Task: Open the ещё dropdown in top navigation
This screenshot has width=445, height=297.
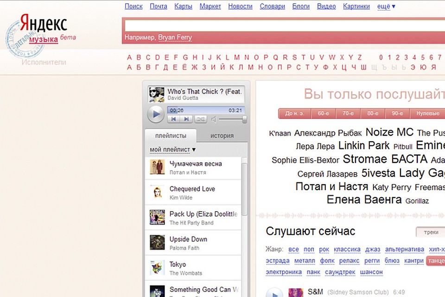Action: point(386,6)
